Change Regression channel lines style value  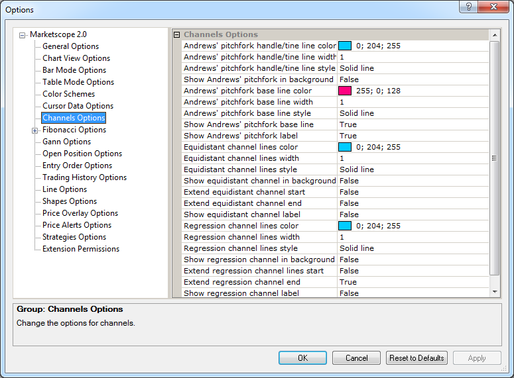coord(413,248)
